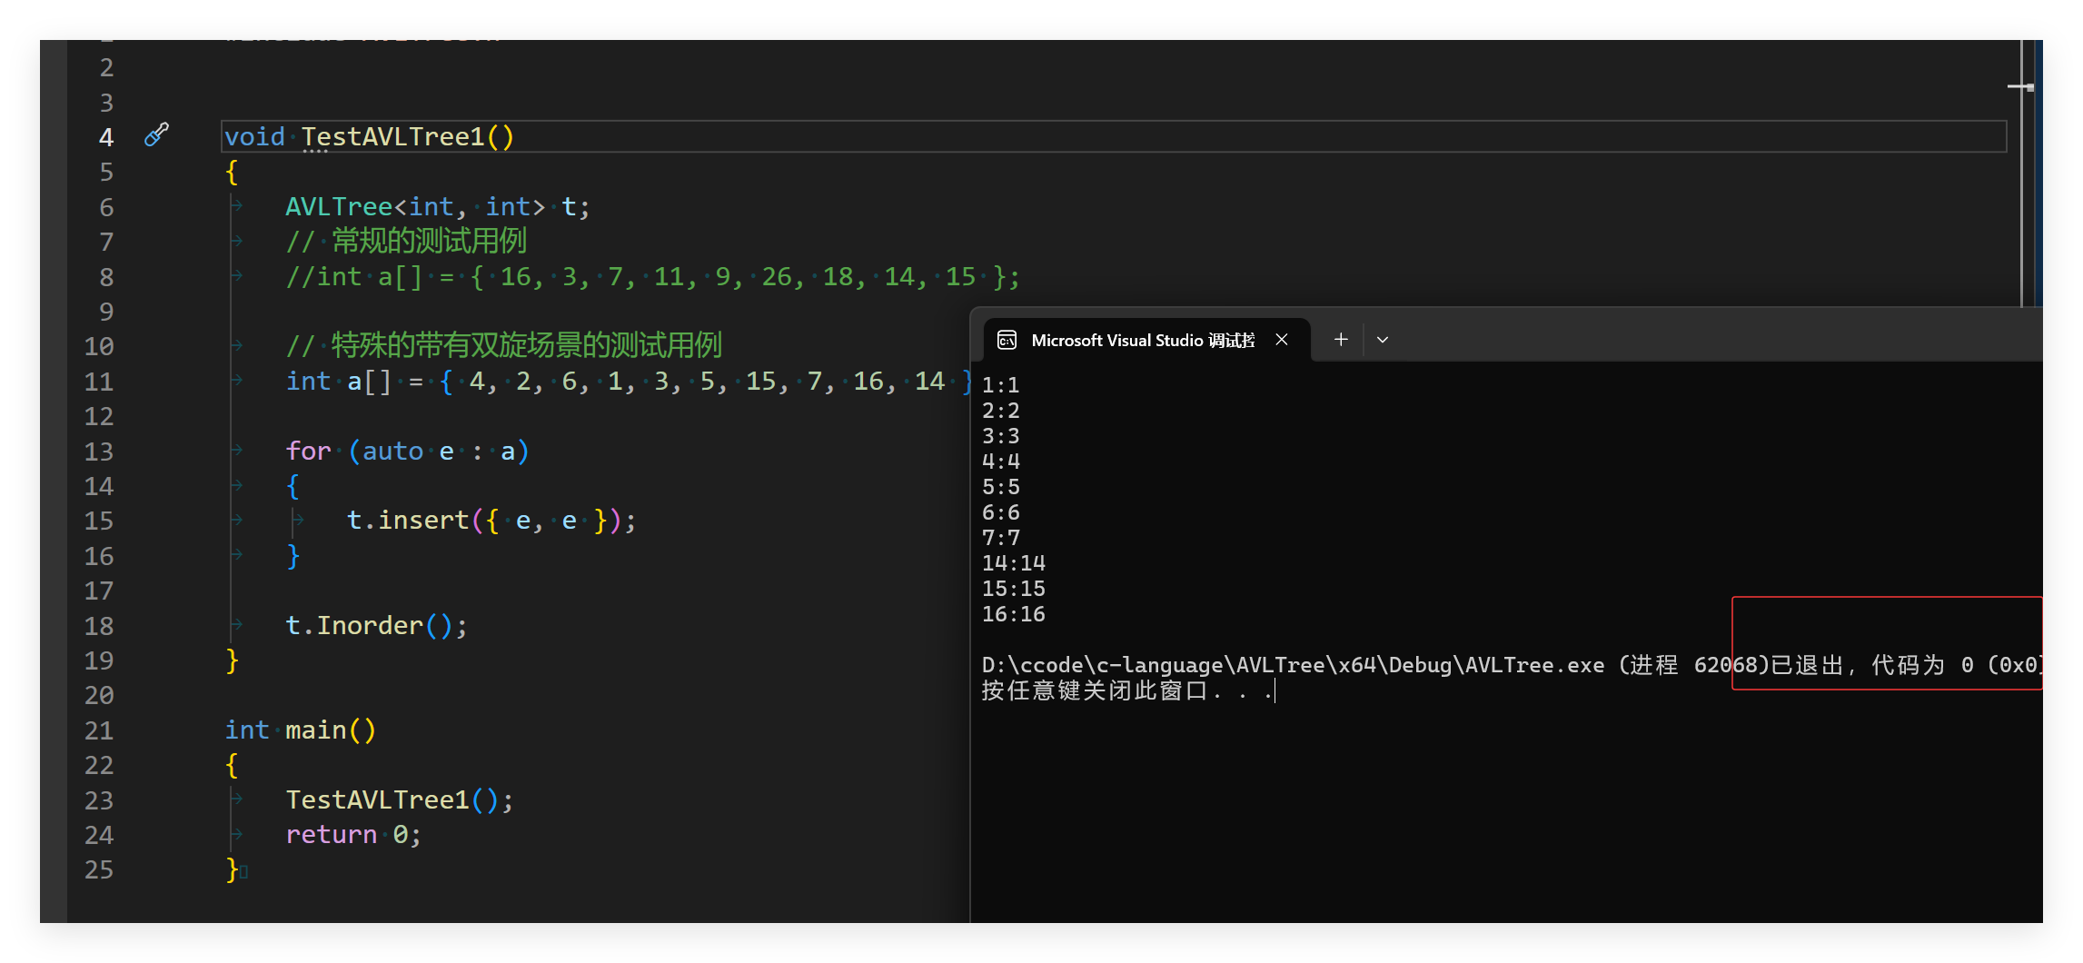Open a new terminal tab with the plus button
2083x963 pixels.
click(x=1341, y=340)
